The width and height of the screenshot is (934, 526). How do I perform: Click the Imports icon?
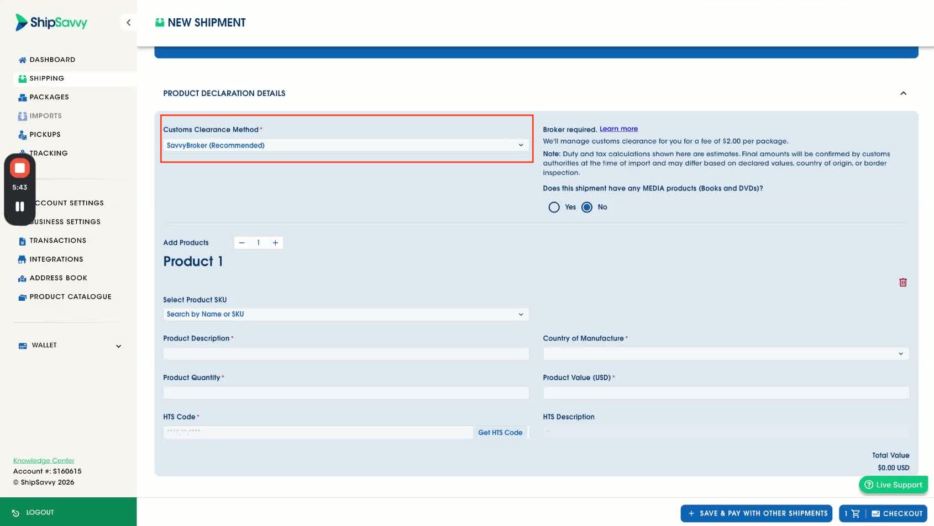pyautogui.click(x=22, y=116)
